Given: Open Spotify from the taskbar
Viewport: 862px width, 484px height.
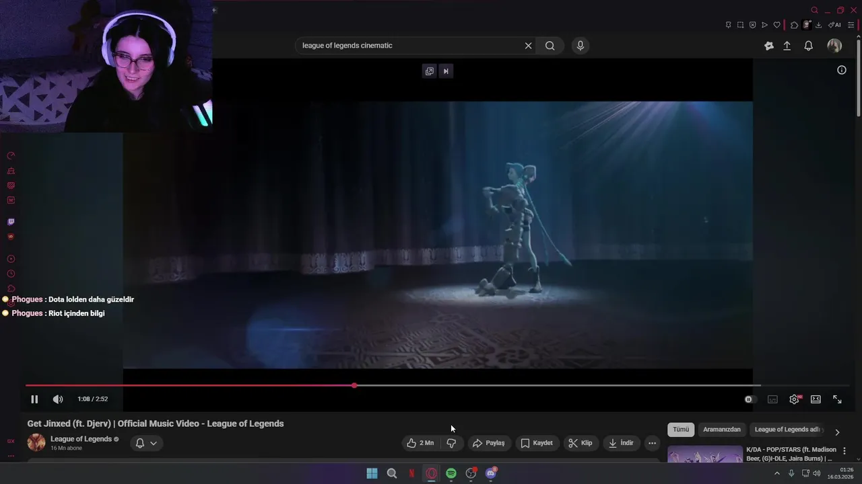Looking at the screenshot, I should 451,473.
